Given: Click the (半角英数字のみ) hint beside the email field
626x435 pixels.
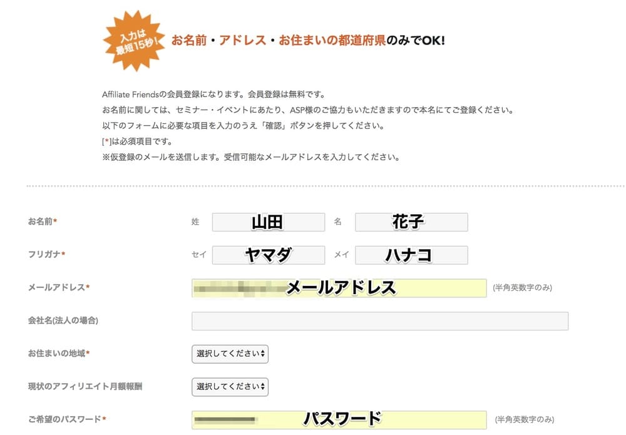Looking at the screenshot, I should click(x=522, y=287).
